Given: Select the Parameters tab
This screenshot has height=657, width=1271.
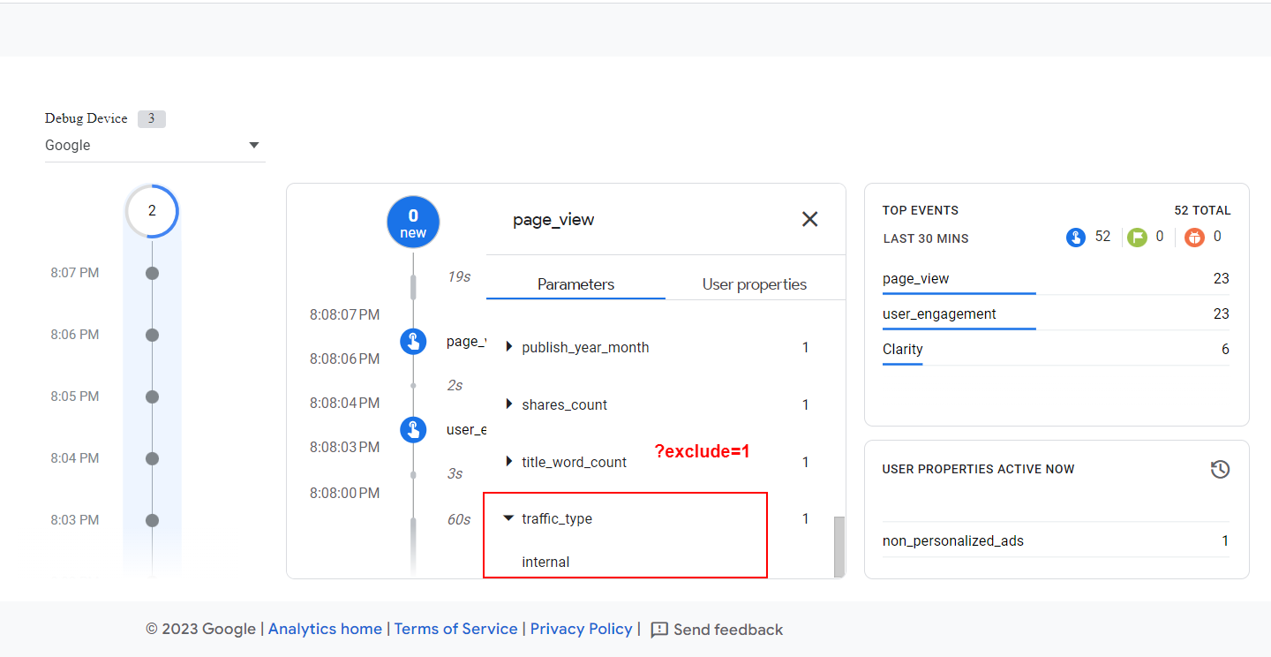Looking at the screenshot, I should tap(575, 283).
